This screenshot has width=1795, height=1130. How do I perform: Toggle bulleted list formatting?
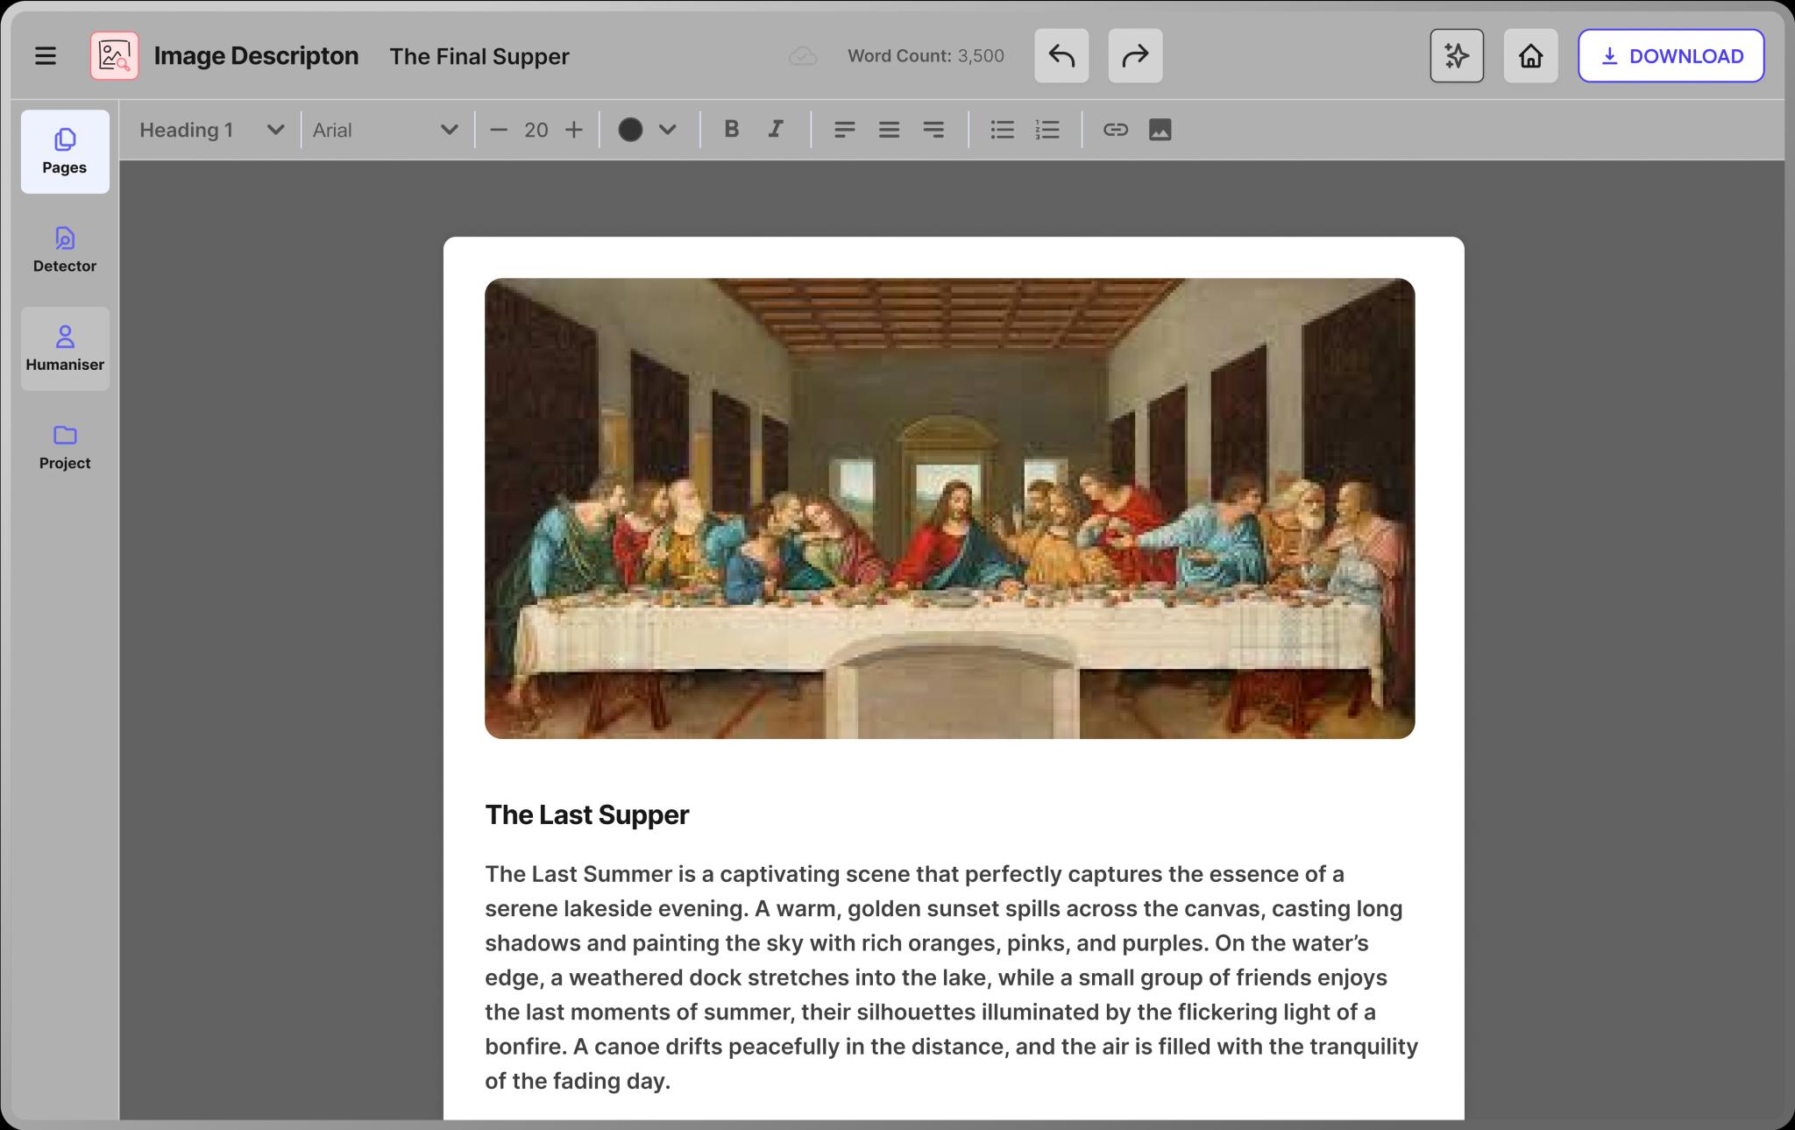[1002, 130]
